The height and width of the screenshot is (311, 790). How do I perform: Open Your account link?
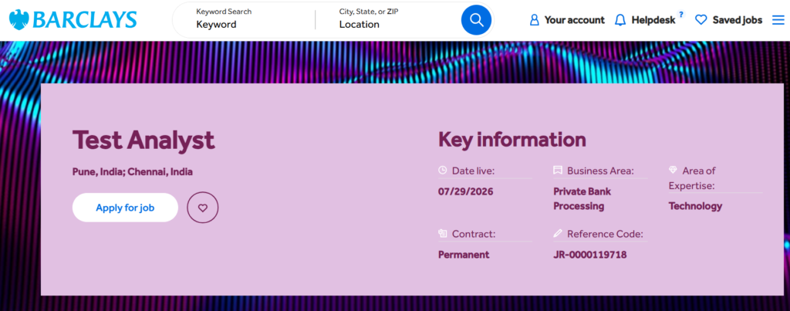[x=574, y=20]
